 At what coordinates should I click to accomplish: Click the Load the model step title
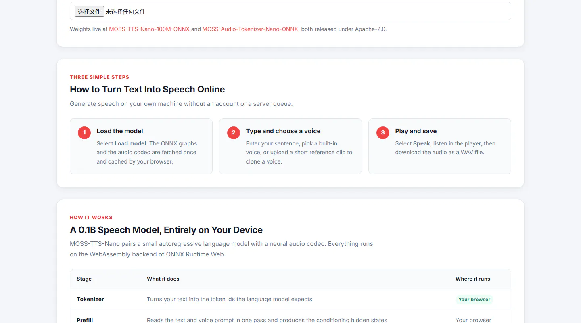120,131
